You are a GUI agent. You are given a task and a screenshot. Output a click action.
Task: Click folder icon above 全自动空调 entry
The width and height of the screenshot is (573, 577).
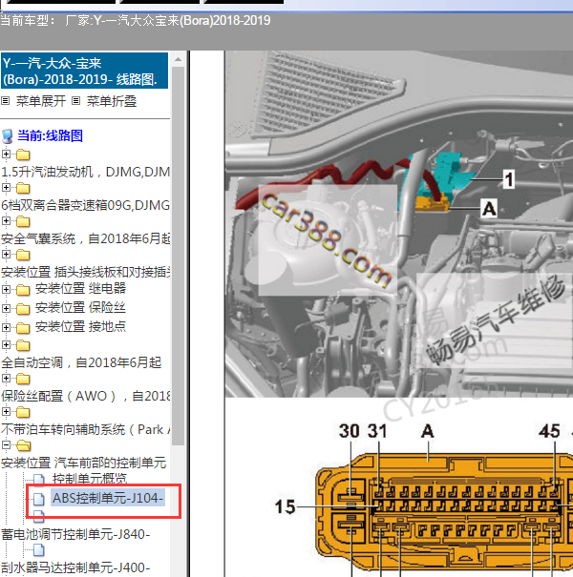(x=23, y=345)
